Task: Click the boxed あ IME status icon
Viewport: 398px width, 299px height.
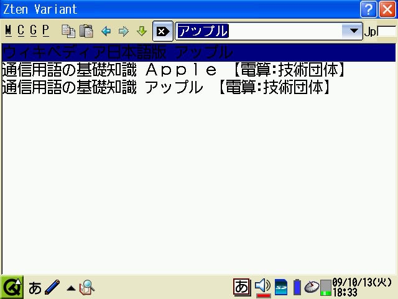Action: point(242,287)
